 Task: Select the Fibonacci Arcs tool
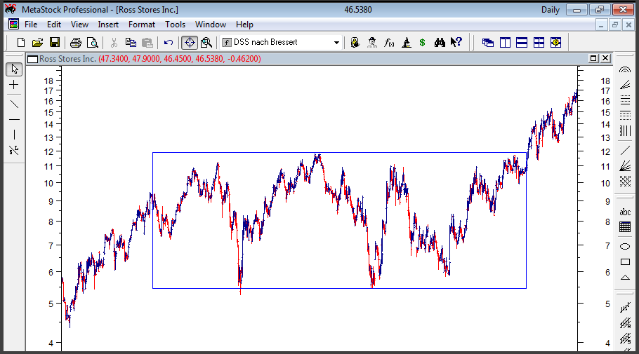625,69
